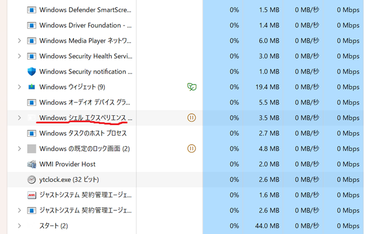Image resolution: width=371 pixels, height=234 pixels.
Task: Select the スタート (2) process name
Action: click(53, 226)
